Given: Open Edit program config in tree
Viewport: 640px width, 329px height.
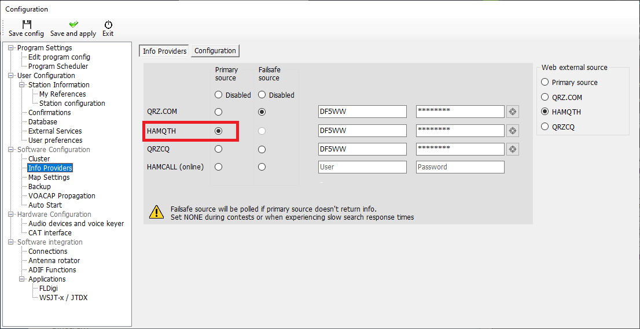Looking at the screenshot, I should click(59, 57).
